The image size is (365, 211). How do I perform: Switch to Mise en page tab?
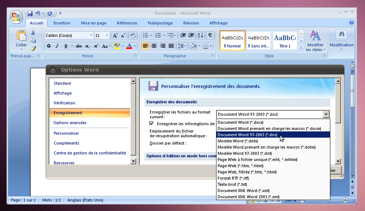[93, 23]
